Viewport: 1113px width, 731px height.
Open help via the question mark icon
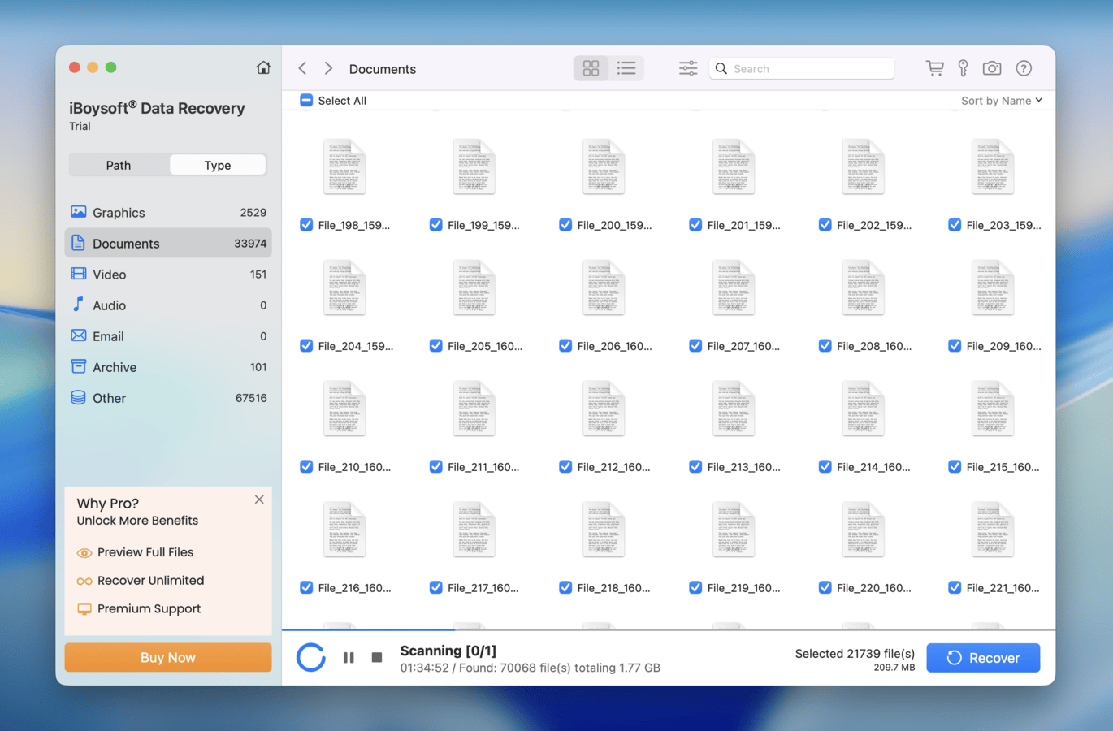pos(1023,68)
